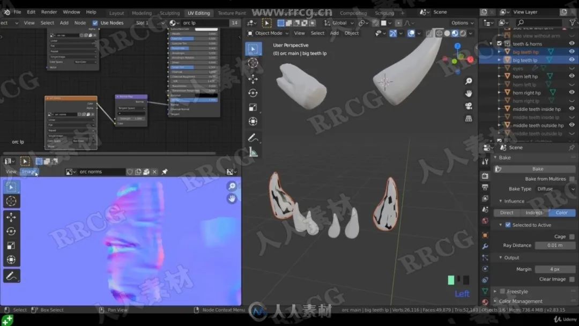
Task: Activate the Scale tool in image editor
Action: point(11,246)
